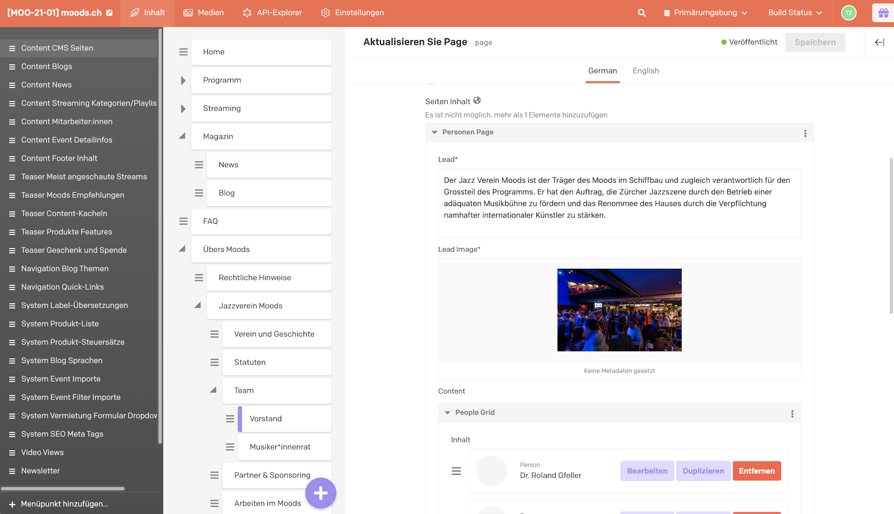Image resolution: width=894 pixels, height=514 pixels.
Task: Select the Vorstand page in tree
Action: pos(285,419)
